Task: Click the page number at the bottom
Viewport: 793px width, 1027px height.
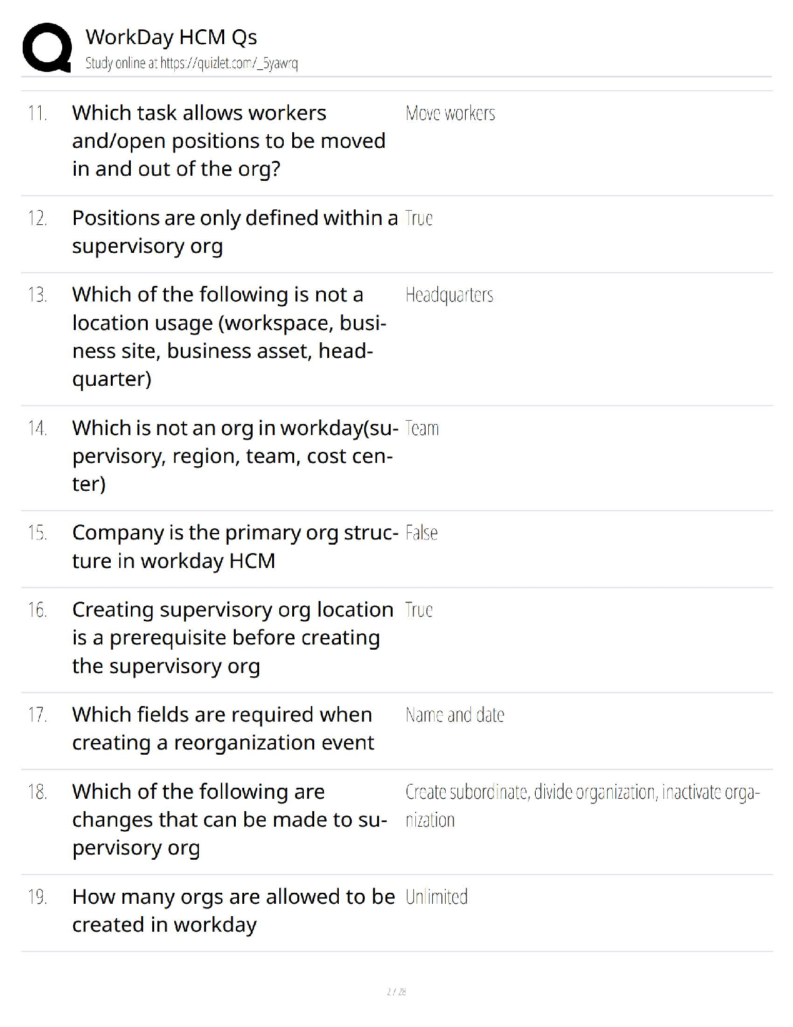Action: coord(396,991)
